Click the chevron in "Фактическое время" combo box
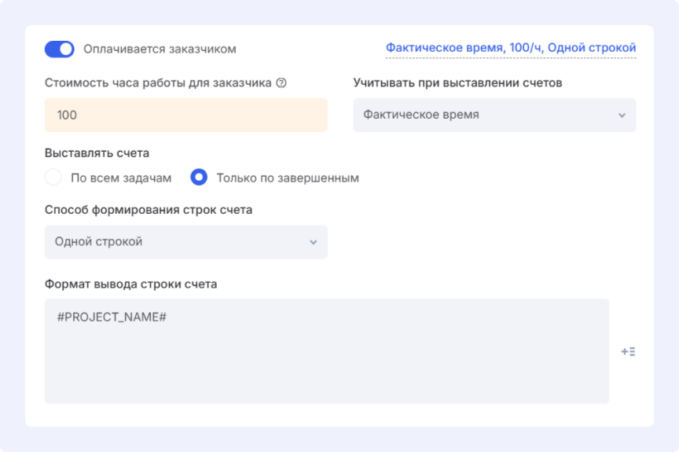Viewport: 679px width, 452px height. point(622,116)
